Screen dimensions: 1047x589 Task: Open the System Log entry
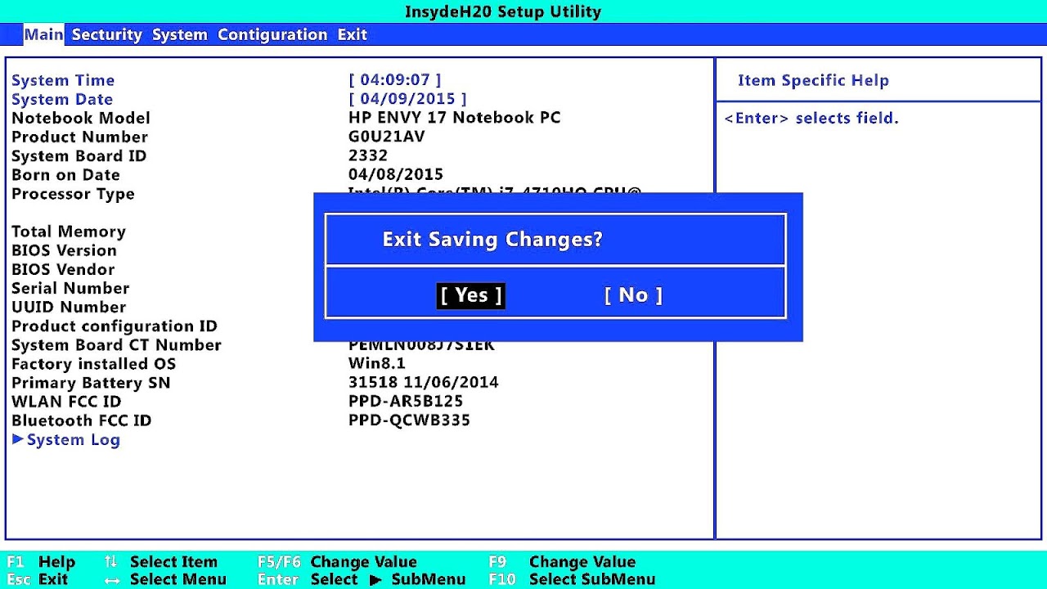click(x=74, y=440)
